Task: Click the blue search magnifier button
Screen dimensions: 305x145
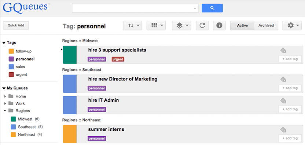Action: [212, 8]
